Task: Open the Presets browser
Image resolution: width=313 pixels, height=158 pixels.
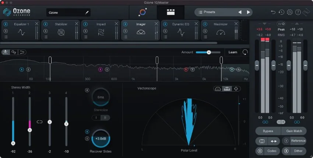Action: click(x=207, y=12)
